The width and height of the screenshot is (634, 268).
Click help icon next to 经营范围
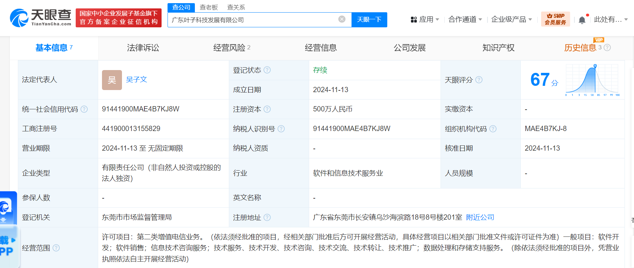[56, 248]
